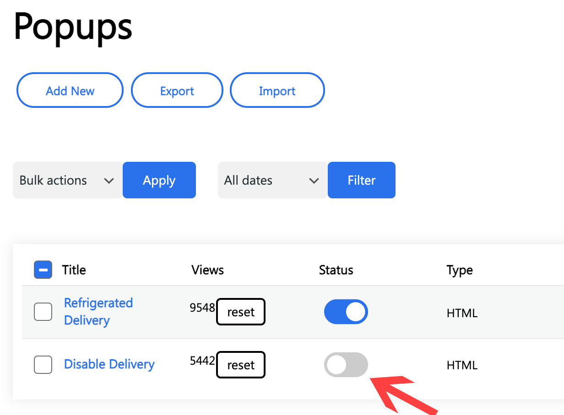The image size is (564, 415).
Task: Export the popups list
Action: [x=177, y=90]
